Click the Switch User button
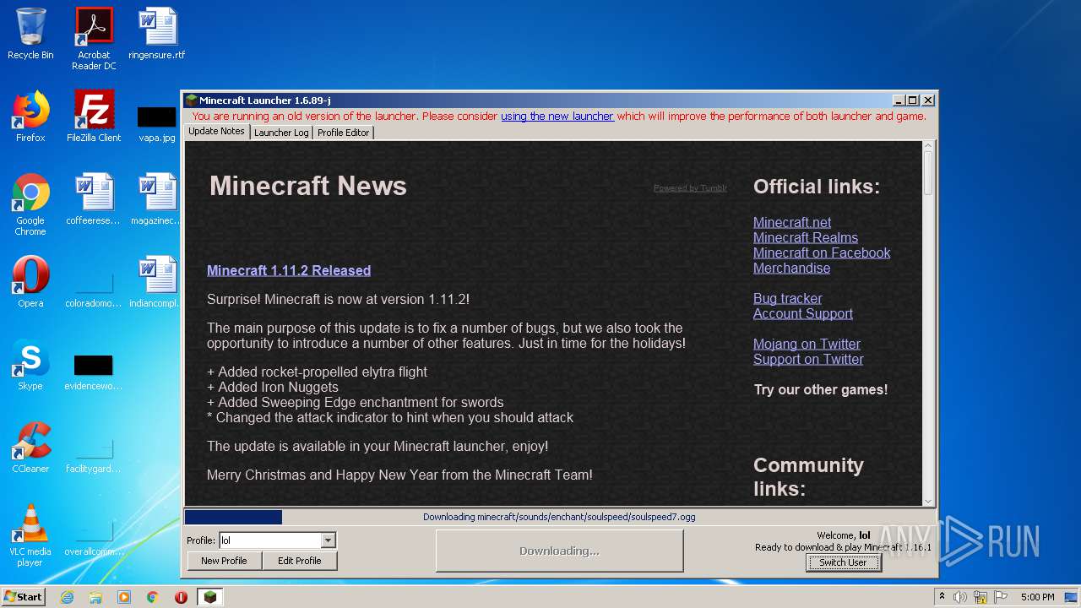The image size is (1081, 608). [x=843, y=562]
